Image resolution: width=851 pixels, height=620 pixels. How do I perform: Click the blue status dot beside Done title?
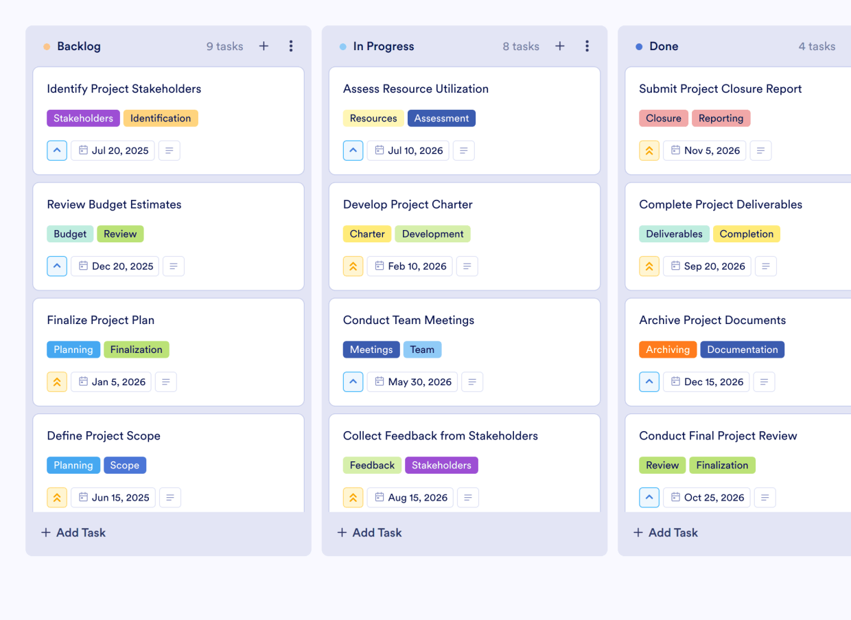(x=639, y=46)
